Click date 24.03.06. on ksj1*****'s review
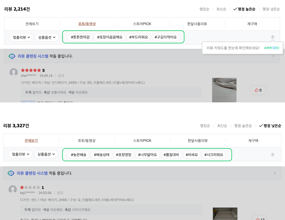285x220 pixels. (45, 193)
